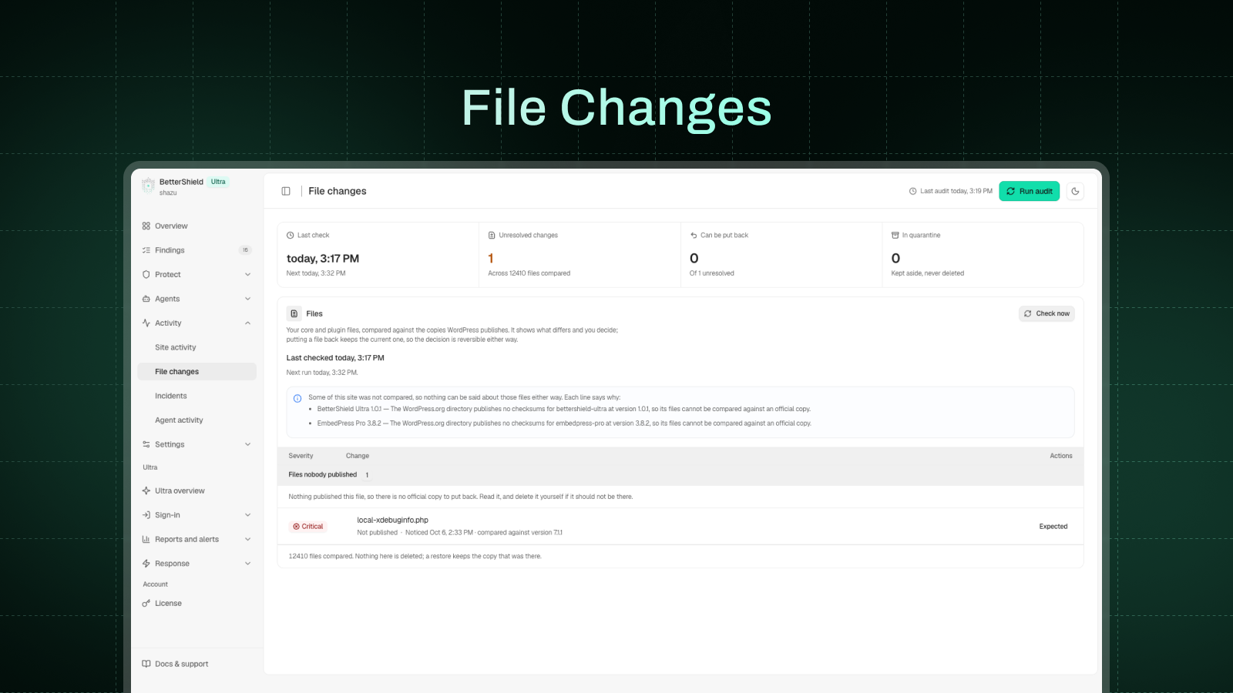Expand the Response menu chevron

pyautogui.click(x=248, y=564)
